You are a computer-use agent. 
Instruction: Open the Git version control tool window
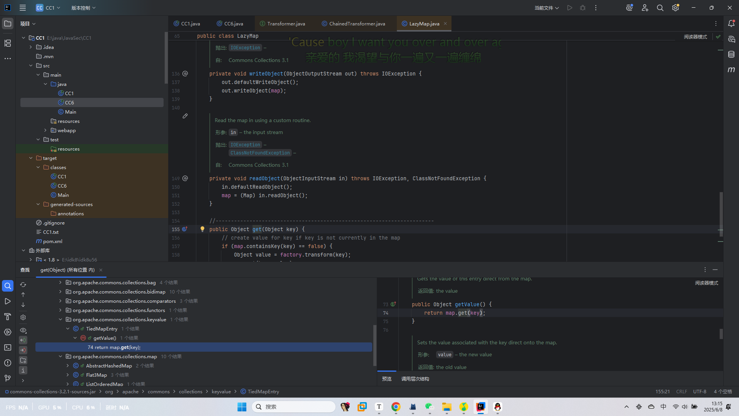tap(8, 378)
